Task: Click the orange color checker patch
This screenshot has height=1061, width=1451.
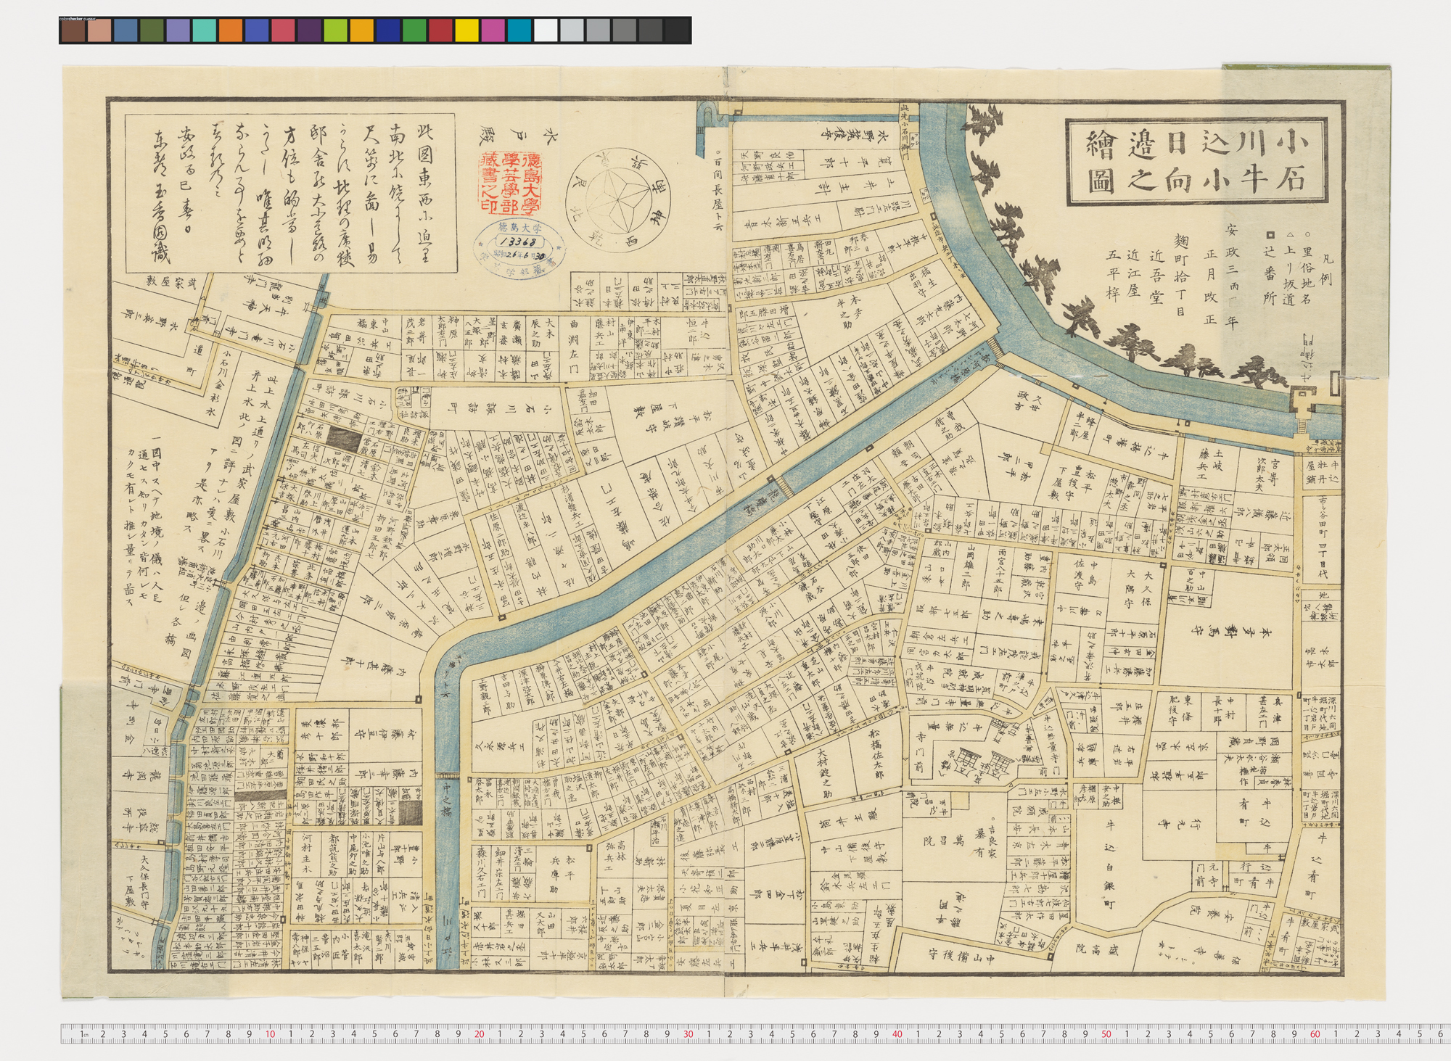Action: [x=231, y=30]
